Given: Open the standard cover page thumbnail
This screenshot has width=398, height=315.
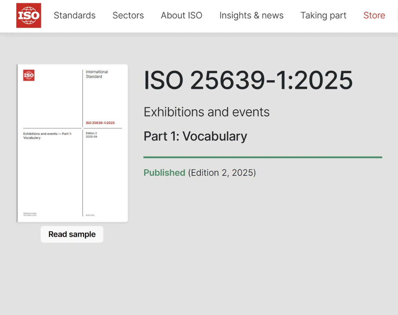Looking at the screenshot, I should click(72, 143).
